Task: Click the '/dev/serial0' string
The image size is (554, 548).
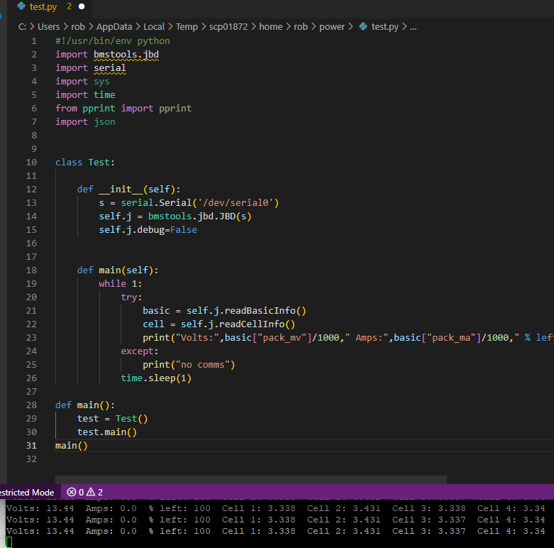Action: [x=236, y=202]
